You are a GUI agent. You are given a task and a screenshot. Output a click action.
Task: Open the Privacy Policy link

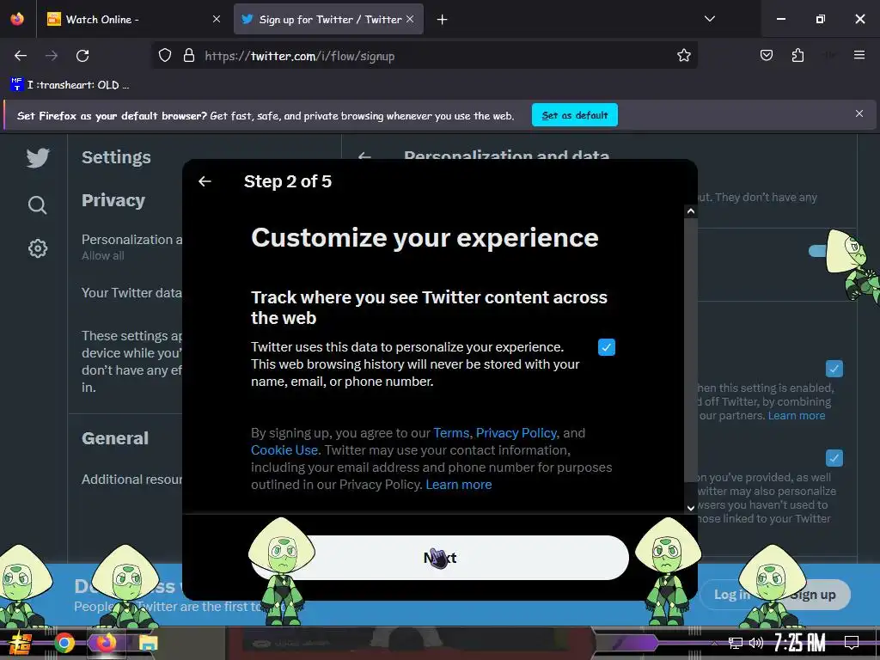(516, 433)
